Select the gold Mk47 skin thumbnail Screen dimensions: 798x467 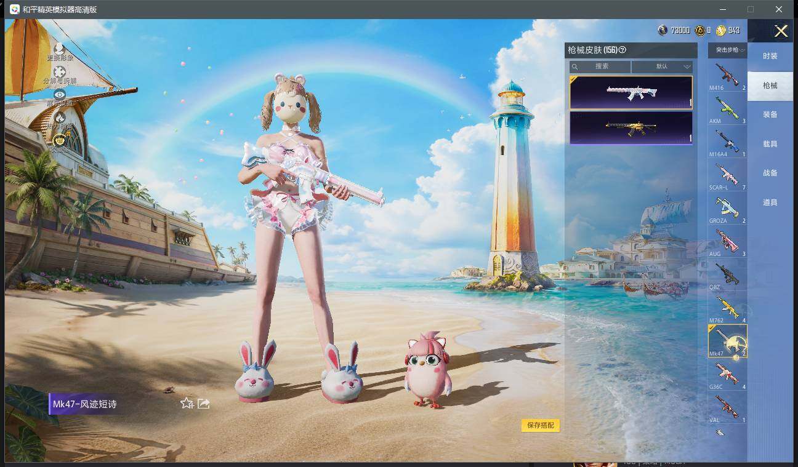(631, 127)
